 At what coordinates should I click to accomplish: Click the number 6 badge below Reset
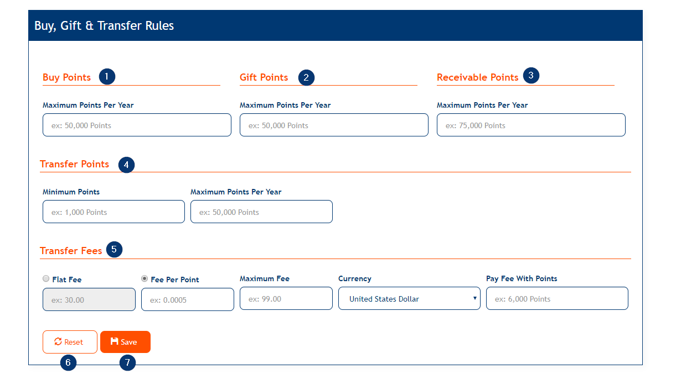(x=68, y=363)
